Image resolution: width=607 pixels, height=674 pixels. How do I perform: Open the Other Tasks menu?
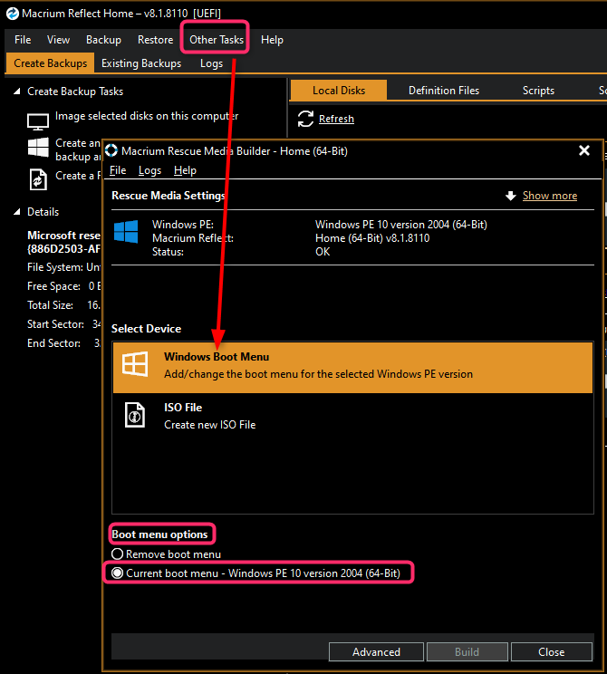click(217, 40)
